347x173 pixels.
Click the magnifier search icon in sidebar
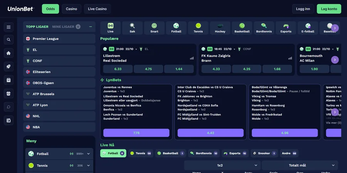pyautogui.click(x=8, y=40)
